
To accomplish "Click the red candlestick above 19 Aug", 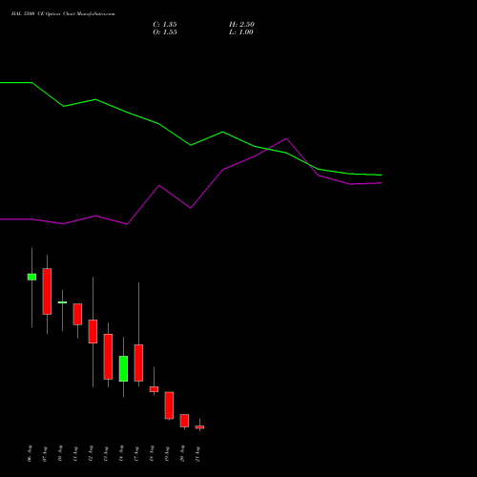I will coord(169,405).
